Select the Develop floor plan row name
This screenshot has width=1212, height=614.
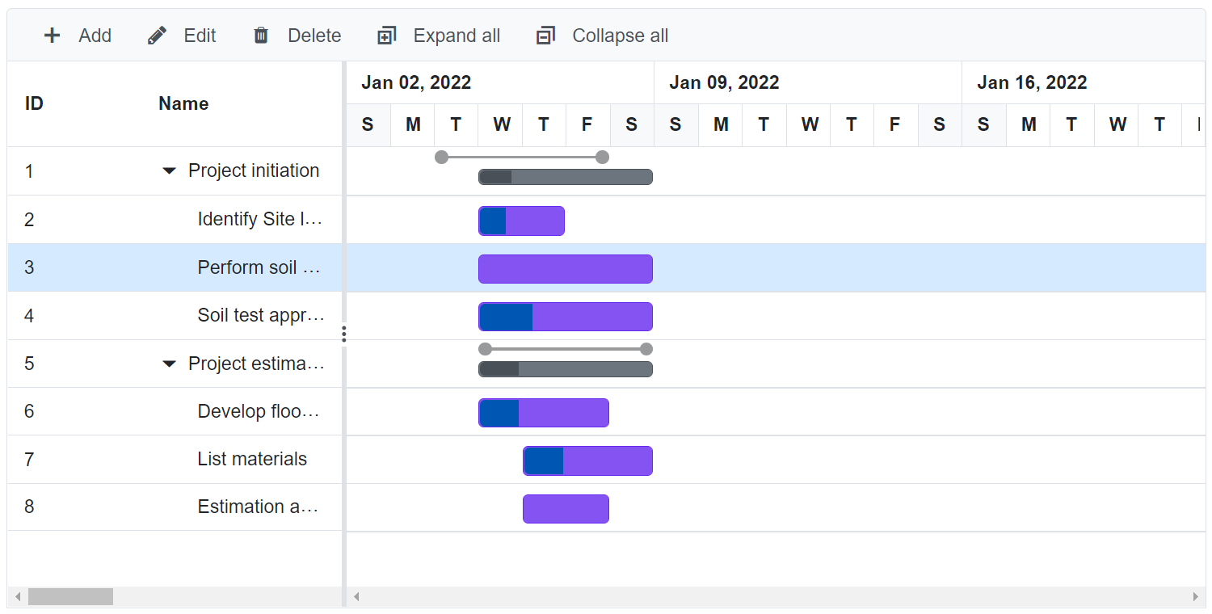pos(259,411)
